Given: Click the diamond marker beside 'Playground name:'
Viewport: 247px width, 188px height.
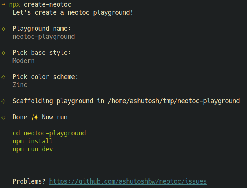Looking at the screenshot, I should point(3,29).
